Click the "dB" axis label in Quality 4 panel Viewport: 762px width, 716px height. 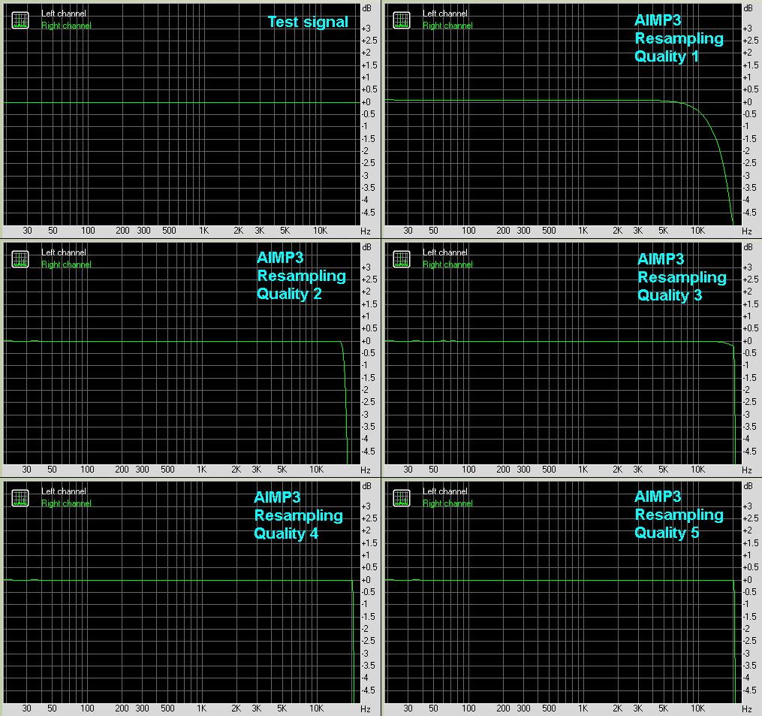(x=366, y=486)
